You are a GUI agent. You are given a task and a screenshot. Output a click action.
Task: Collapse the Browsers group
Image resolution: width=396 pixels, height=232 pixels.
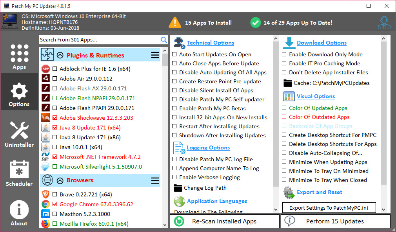60,180
